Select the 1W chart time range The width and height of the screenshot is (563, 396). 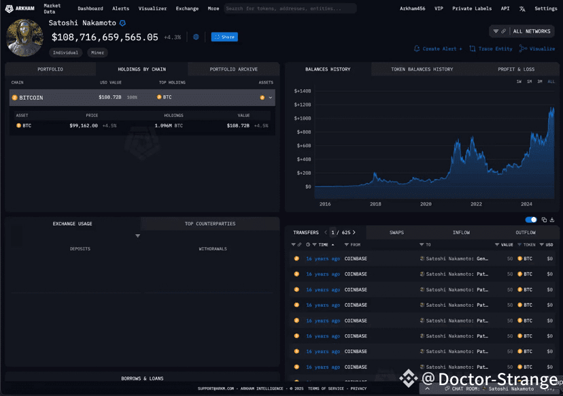pos(519,82)
